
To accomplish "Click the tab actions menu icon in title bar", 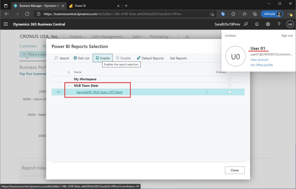I will click(6, 6).
